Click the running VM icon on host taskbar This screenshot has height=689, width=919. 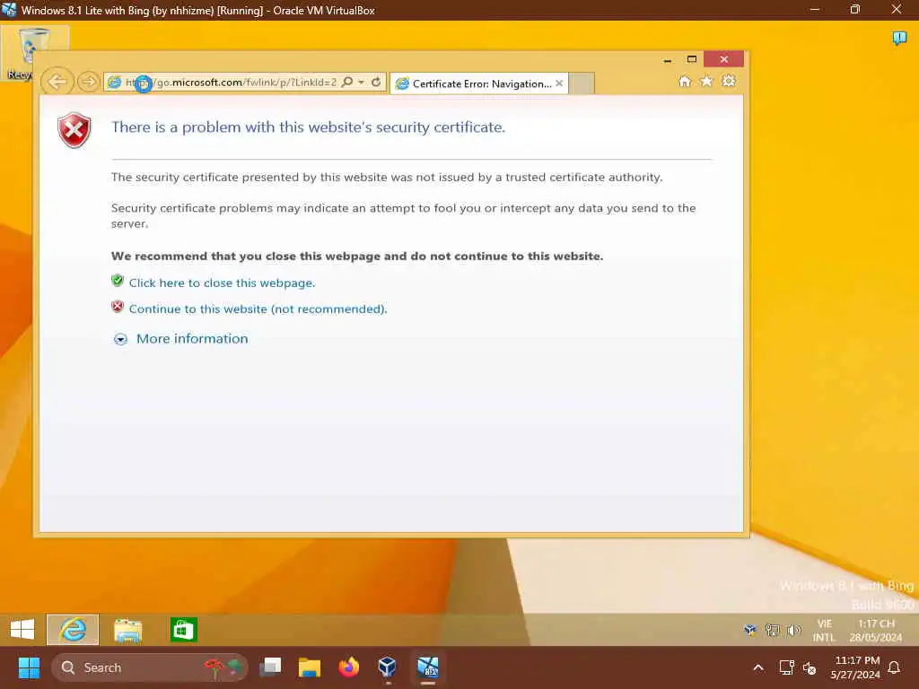(428, 667)
